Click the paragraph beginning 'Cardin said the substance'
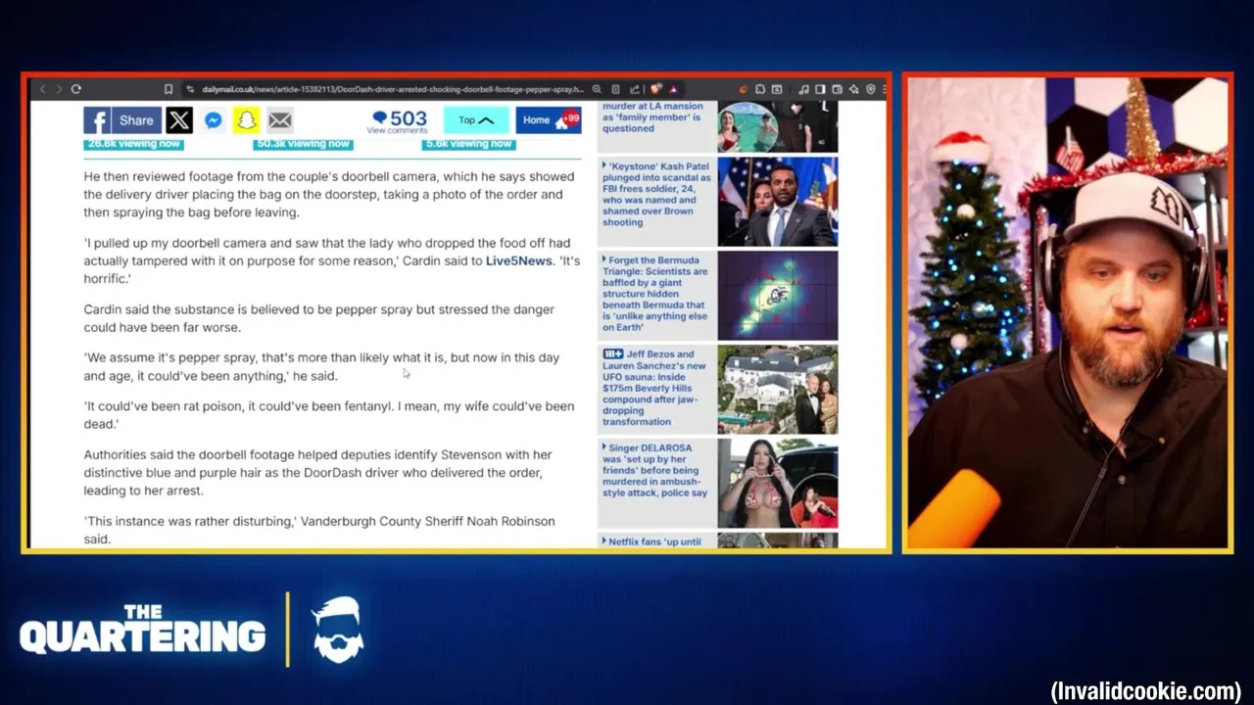 [319, 318]
